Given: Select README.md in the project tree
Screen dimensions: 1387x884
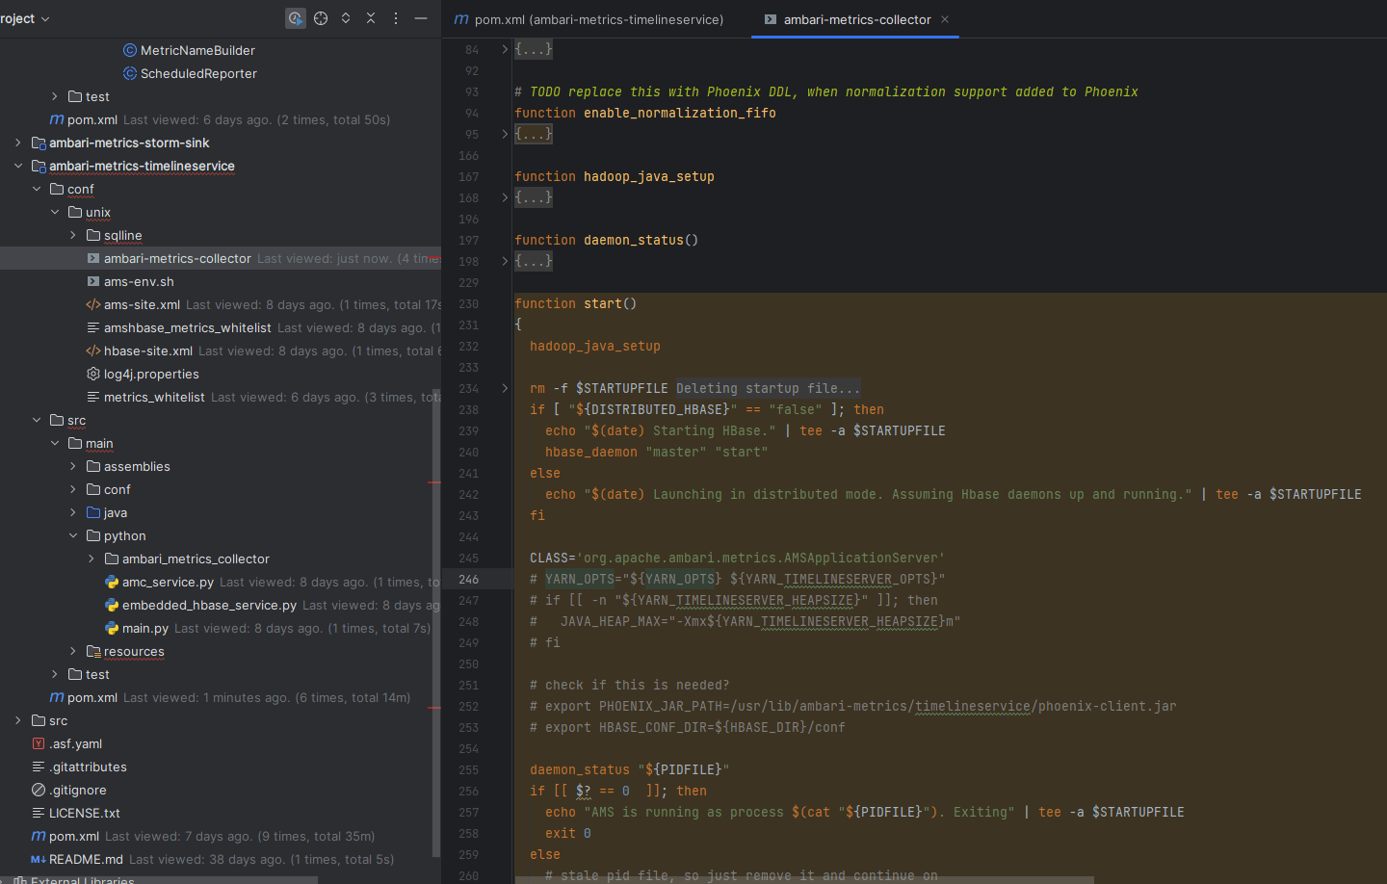Looking at the screenshot, I should click(86, 859).
